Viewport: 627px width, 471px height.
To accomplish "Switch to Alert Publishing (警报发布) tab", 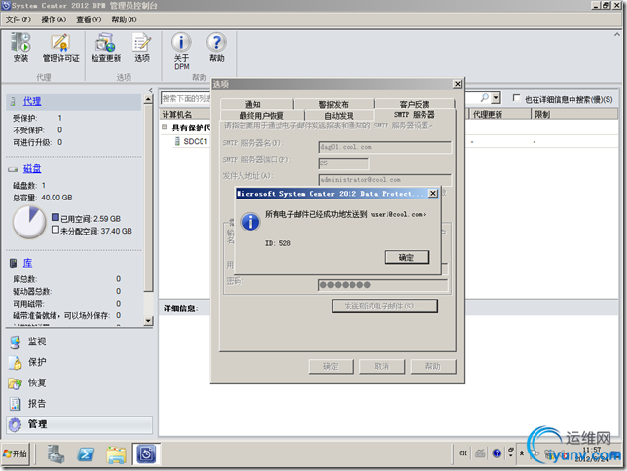I will point(334,104).
